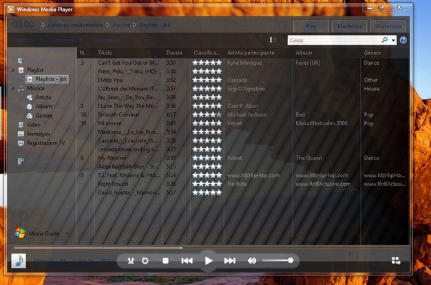Open the Organizza menu
431x285 pixels.
(x=27, y=40)
